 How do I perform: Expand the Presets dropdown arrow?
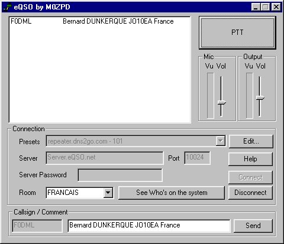pyautogui.click(x=220, y=141)
